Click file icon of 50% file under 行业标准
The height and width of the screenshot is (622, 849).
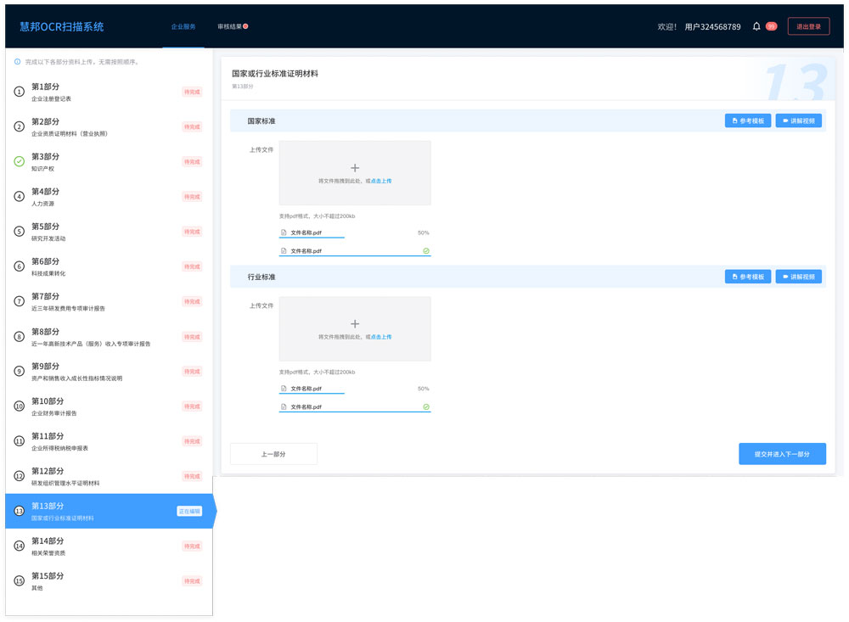click(284, 388)
